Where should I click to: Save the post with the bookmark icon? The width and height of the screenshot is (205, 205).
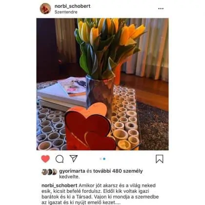pyautogui.click(x=160, y=159)
